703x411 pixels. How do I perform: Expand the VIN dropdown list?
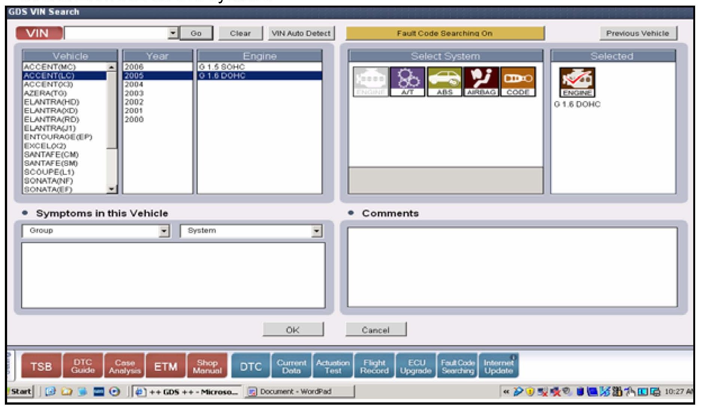pos(172,33)
